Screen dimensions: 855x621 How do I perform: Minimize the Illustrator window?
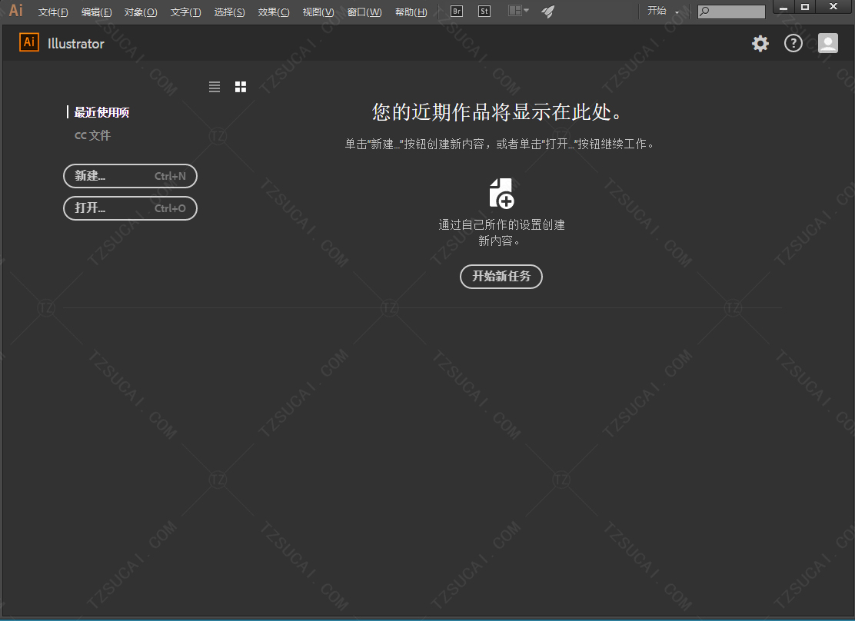tap(783, 7)
